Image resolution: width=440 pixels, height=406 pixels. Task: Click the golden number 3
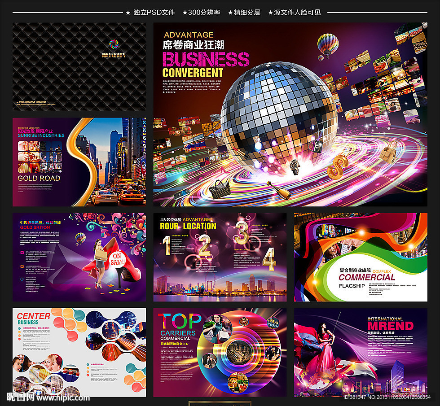click(x=242, y=232)
